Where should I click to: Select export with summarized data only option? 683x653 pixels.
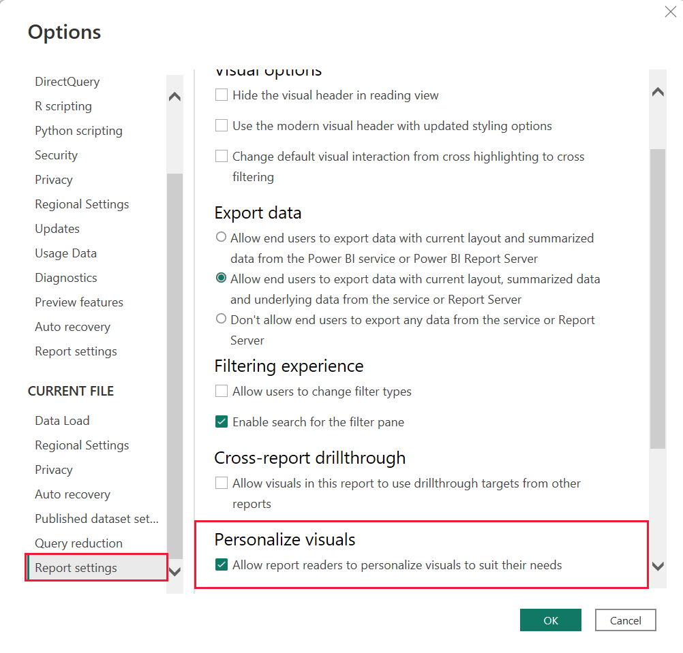pos(221,237)
